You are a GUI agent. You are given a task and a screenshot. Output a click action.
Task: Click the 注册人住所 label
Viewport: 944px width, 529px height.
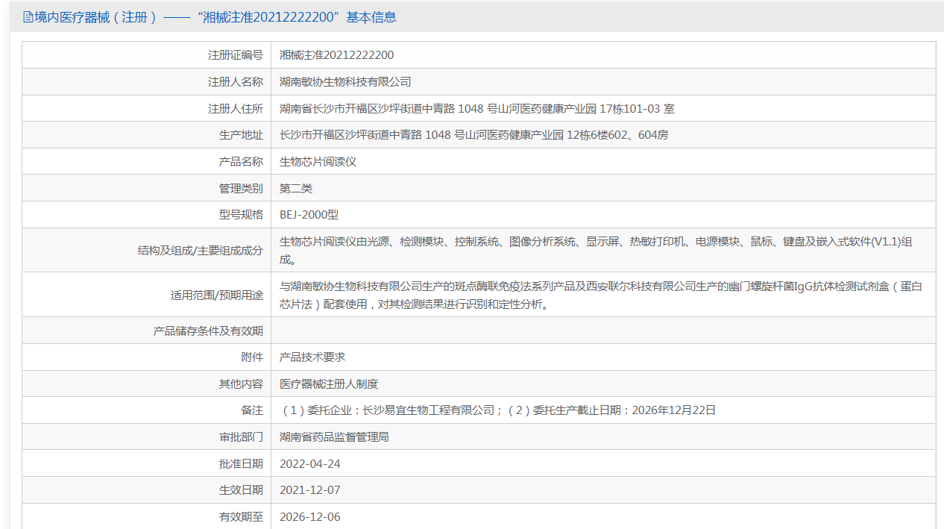[236, 109]
